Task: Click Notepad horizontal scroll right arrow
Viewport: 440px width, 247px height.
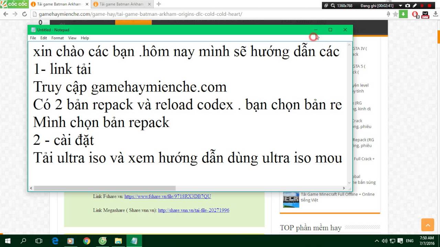Action: pyautogui.click(x=344, y=188)
